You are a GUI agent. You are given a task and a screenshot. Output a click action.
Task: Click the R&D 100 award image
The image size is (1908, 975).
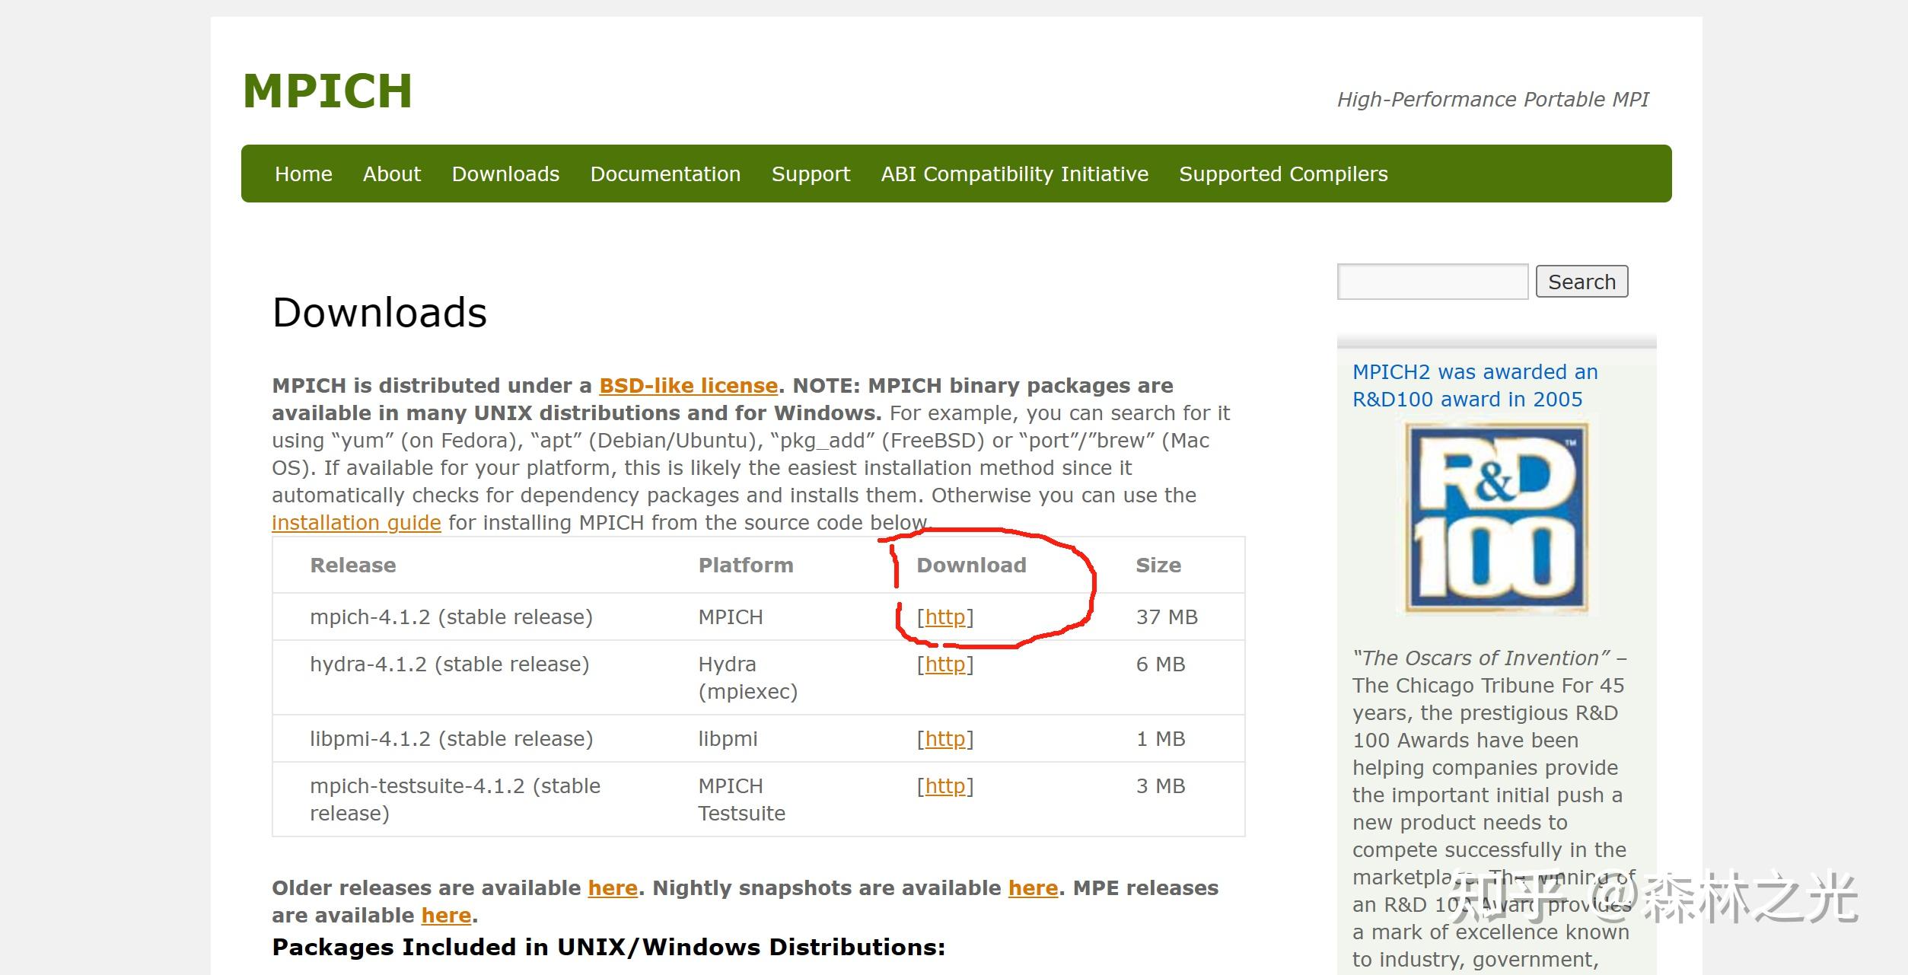coord(1496,518)
